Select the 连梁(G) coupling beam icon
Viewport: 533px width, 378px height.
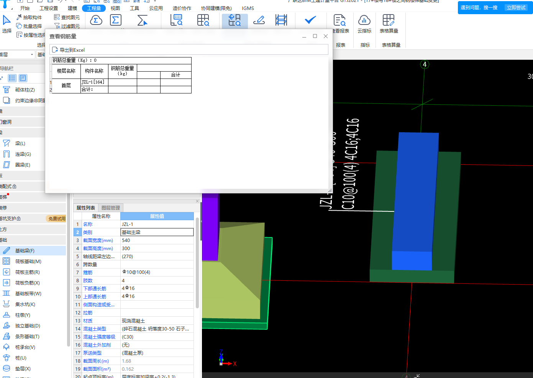pos(7,154)
